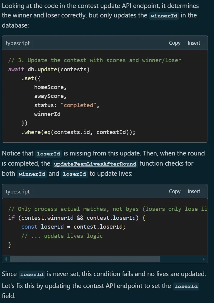214x303 pixels.
Task: Click the loserId chip before 'to update lives'
Action: click(x=74, y=174)
